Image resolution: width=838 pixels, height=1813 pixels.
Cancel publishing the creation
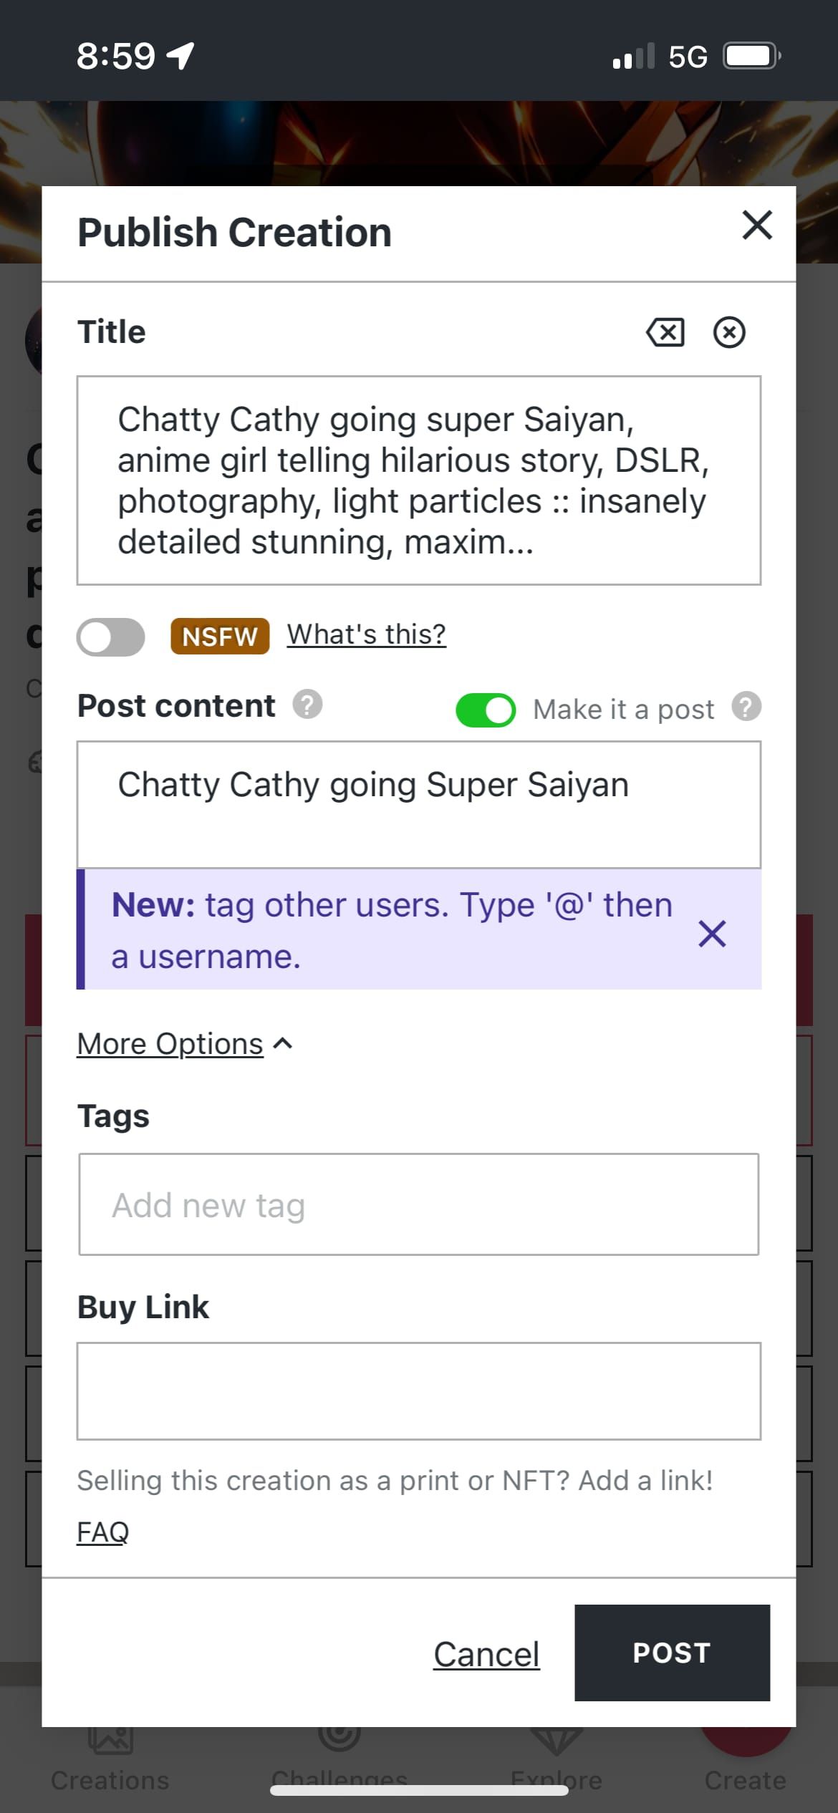(486, 1654)
